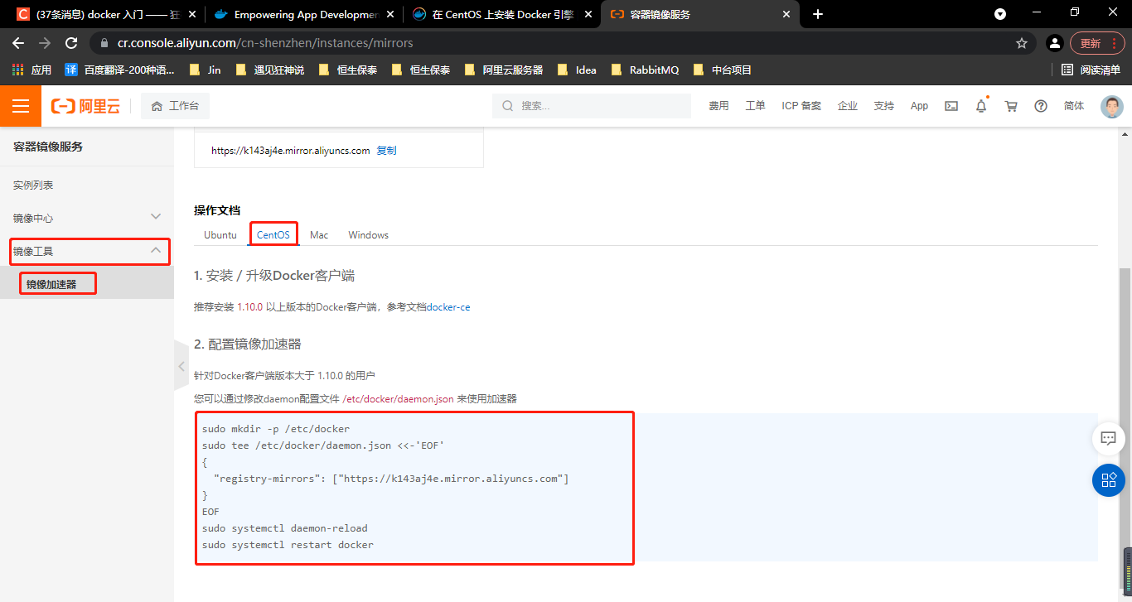This screenshot has height=602, width=1132.
Task: Launch the Cloud Shell terminal icon
Action: pyautogui.click(x=952, y=106)
